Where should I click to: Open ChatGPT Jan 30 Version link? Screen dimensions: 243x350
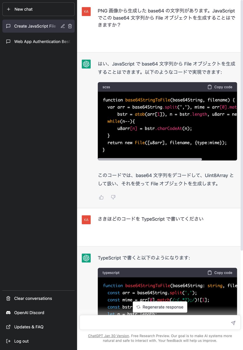[x=108, y=336]
